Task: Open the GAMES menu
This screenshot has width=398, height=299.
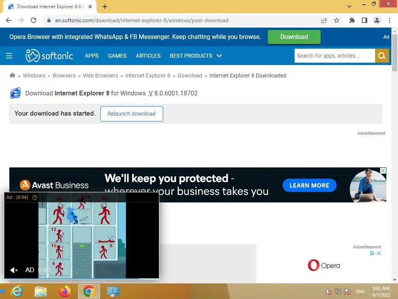Action: coord(117,56)
